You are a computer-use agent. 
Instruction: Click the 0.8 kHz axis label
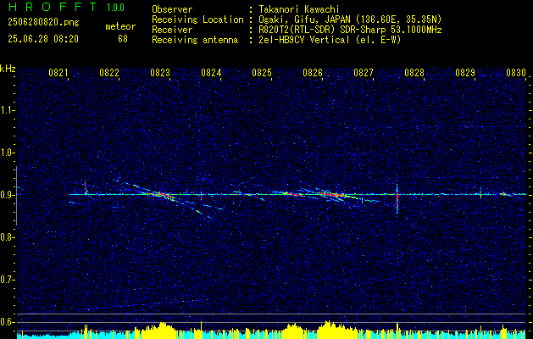point(8,237)
